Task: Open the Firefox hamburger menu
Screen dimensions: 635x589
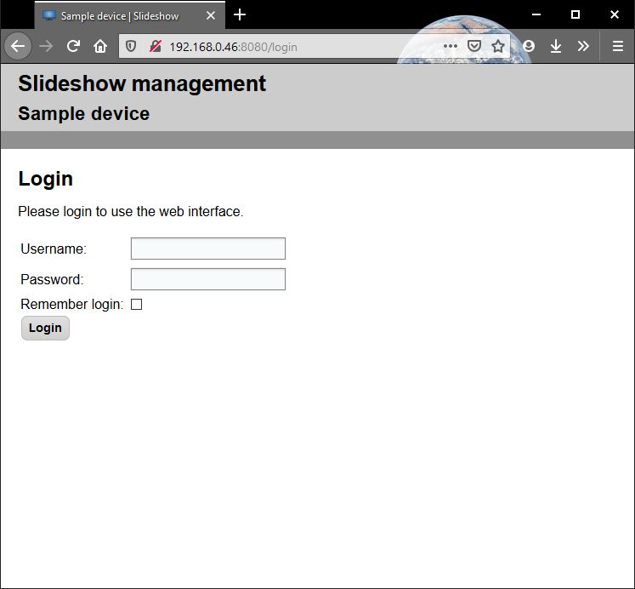Action: (x=618, y=47)
